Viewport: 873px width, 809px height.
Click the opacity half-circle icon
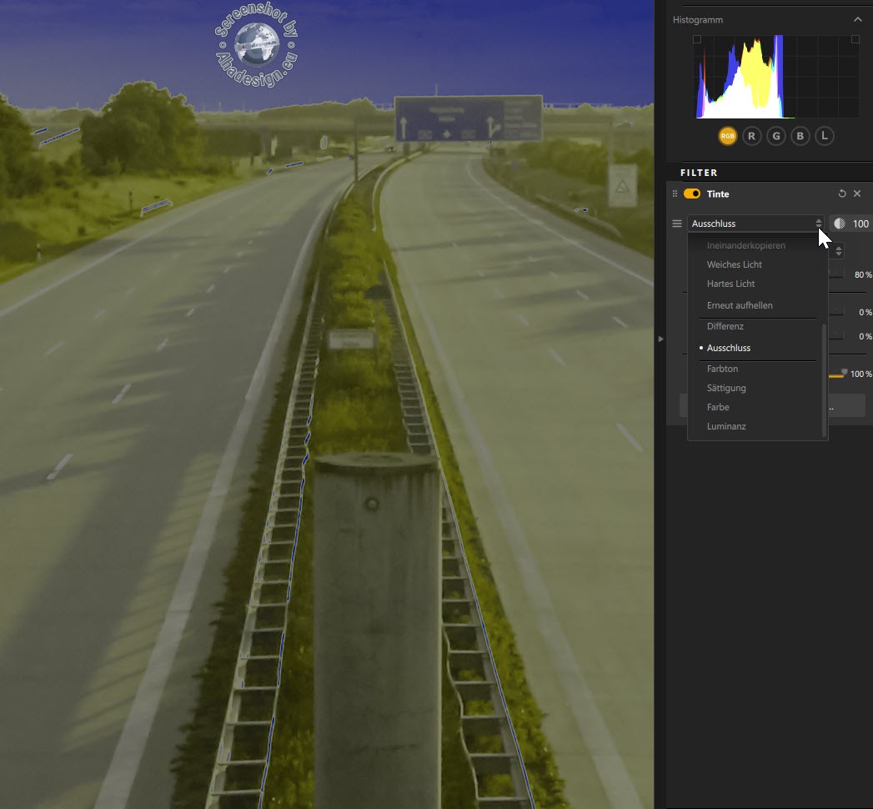point(839,224)
